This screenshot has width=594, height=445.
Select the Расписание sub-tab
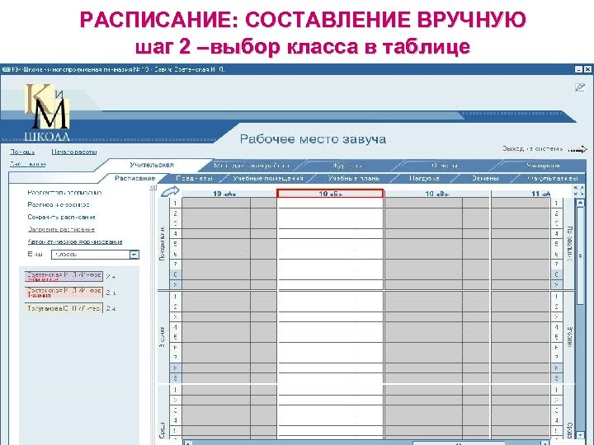pyautogui.click(x=134, y=178)
